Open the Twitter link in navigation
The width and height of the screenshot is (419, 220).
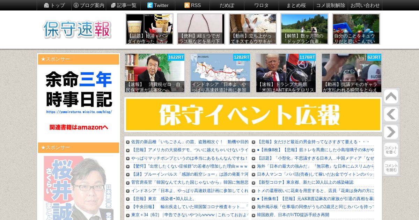[x=158, y=5]
